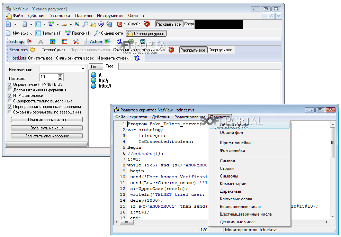Click the red window layout Settings icon
Screen dimensions: 341x237
64,42
